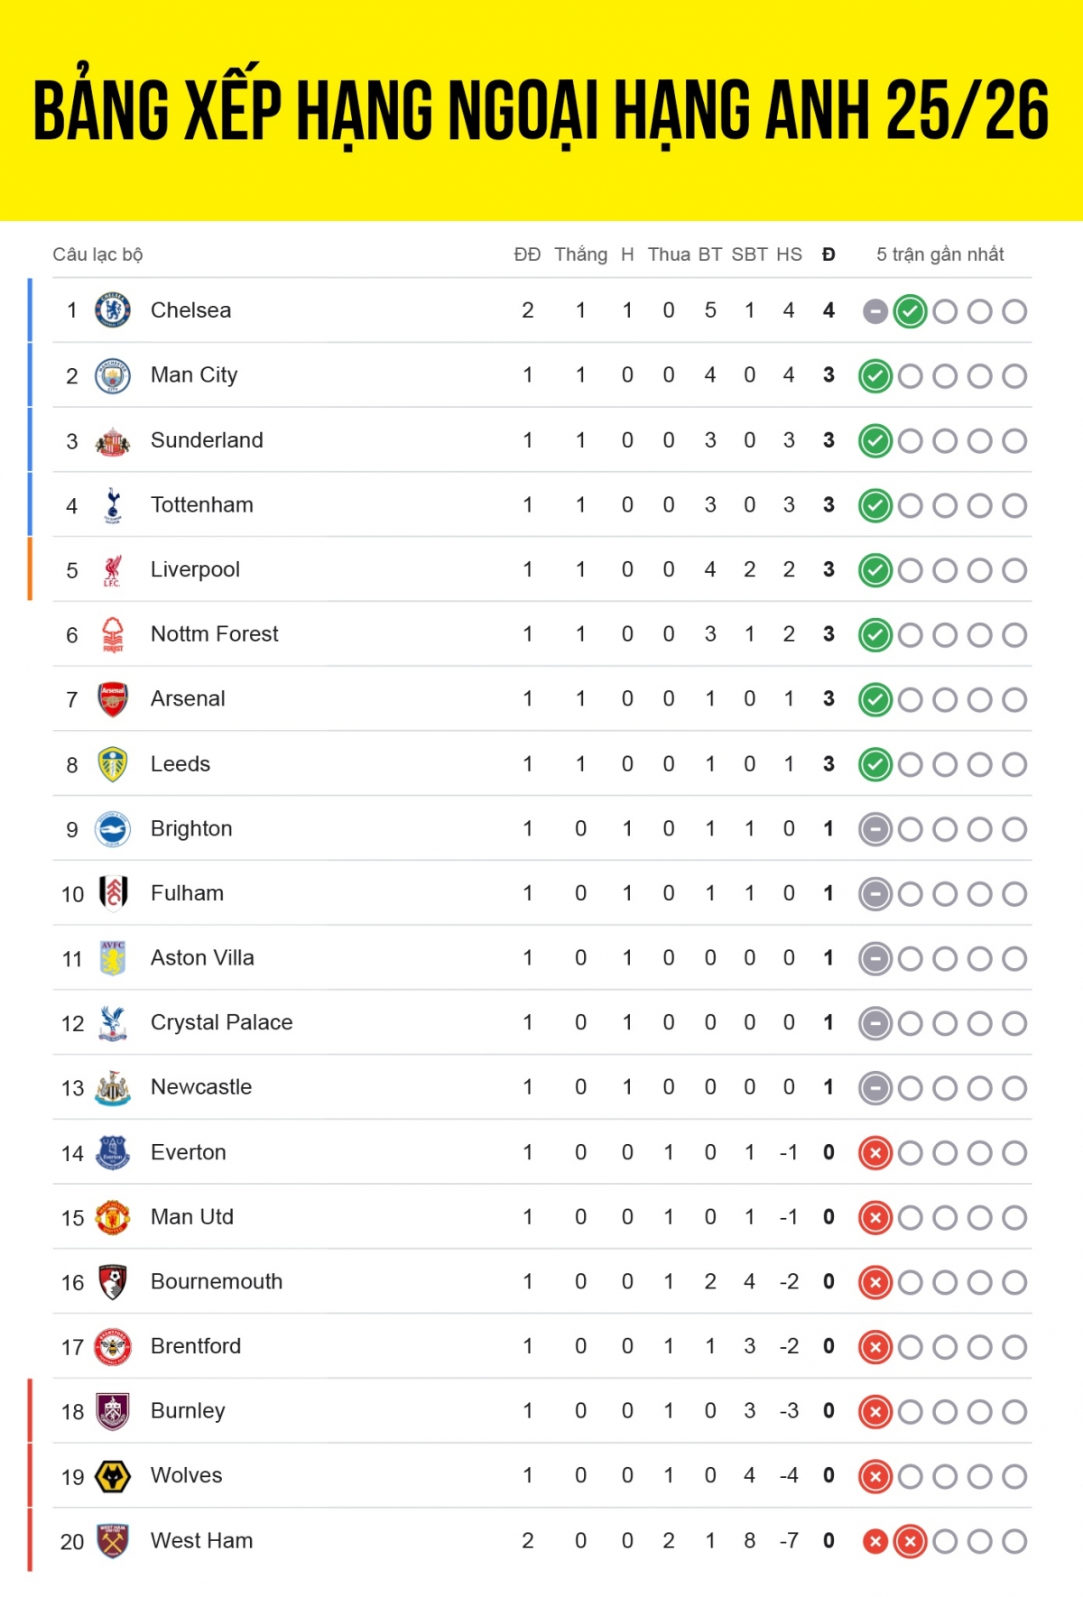Open the Nottm Forest team name link

215,634
